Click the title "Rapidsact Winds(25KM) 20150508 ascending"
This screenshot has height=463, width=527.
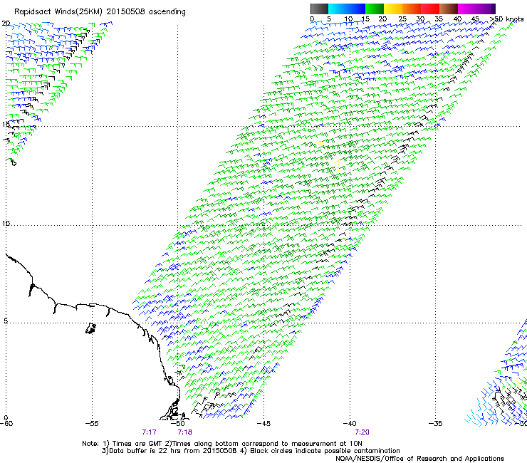[x=100, y=12]
